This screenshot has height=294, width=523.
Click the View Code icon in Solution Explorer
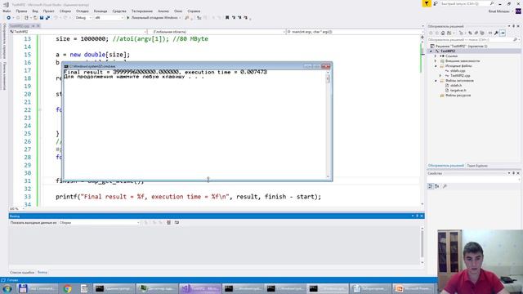point(490,33)
